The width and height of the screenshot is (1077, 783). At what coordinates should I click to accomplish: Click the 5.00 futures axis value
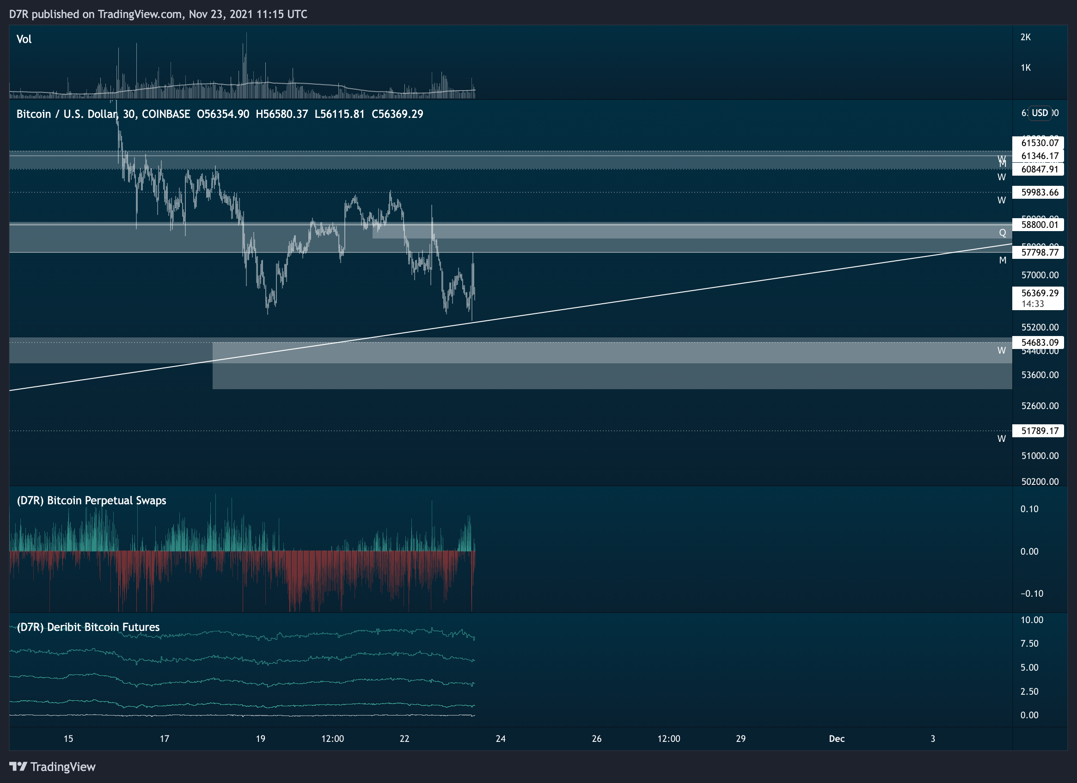[1029, 667]
